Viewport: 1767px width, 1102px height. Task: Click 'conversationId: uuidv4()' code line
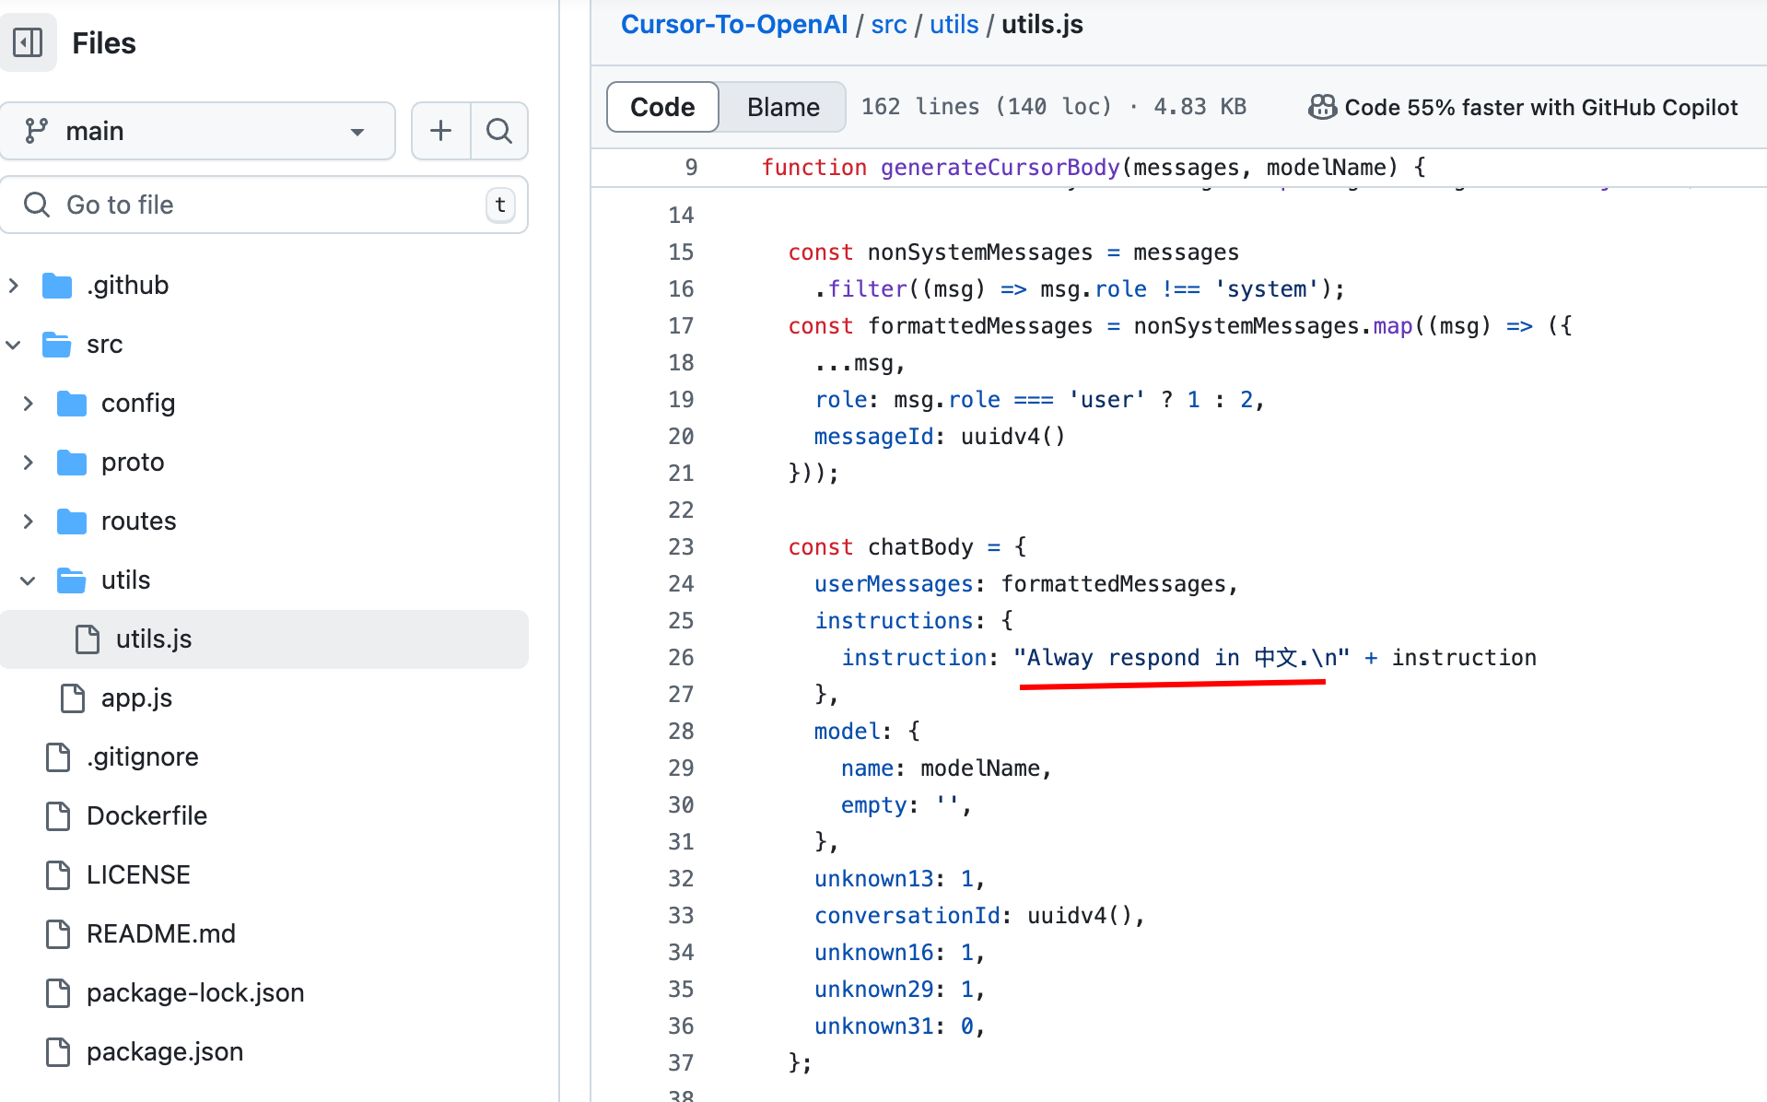coord(979,916)
